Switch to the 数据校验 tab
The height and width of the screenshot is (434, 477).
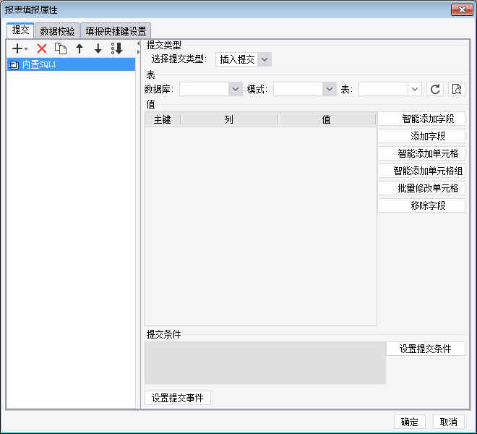tap(57, 31)
